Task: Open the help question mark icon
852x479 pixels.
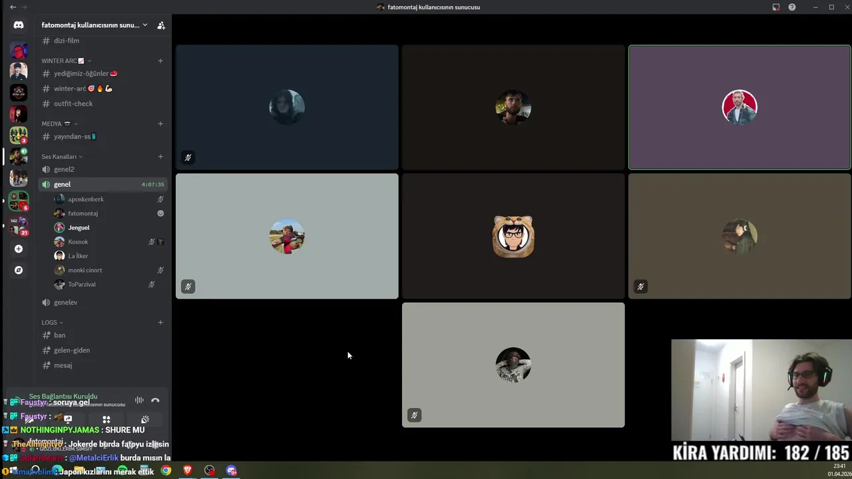Action: (x=792, y=7)
